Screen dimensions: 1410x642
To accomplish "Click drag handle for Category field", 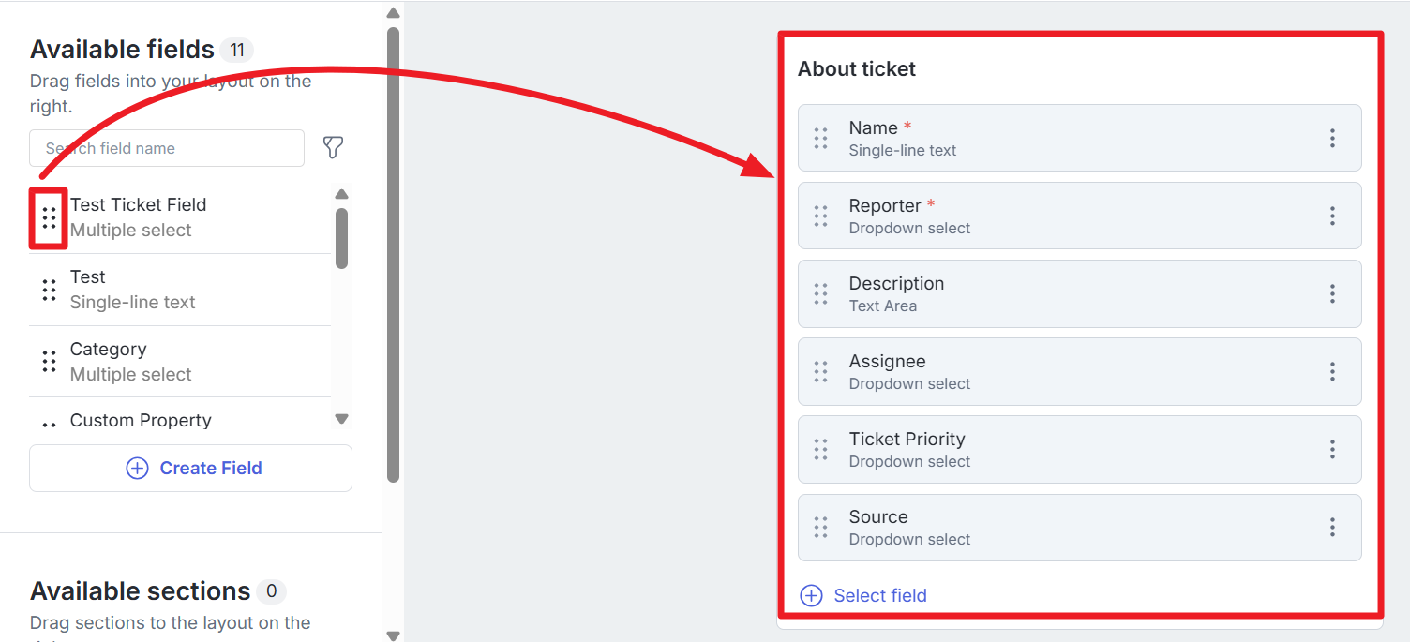I will point(49,362).
